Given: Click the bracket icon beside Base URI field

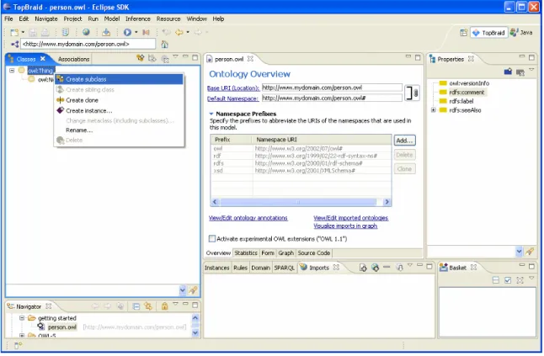Looking at the screenshot, I should [412, 93].
